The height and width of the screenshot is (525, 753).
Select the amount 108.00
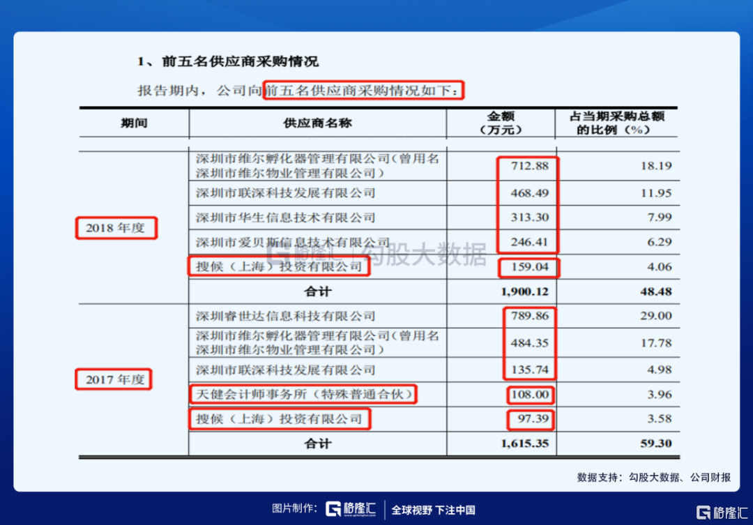click(530, 395)
